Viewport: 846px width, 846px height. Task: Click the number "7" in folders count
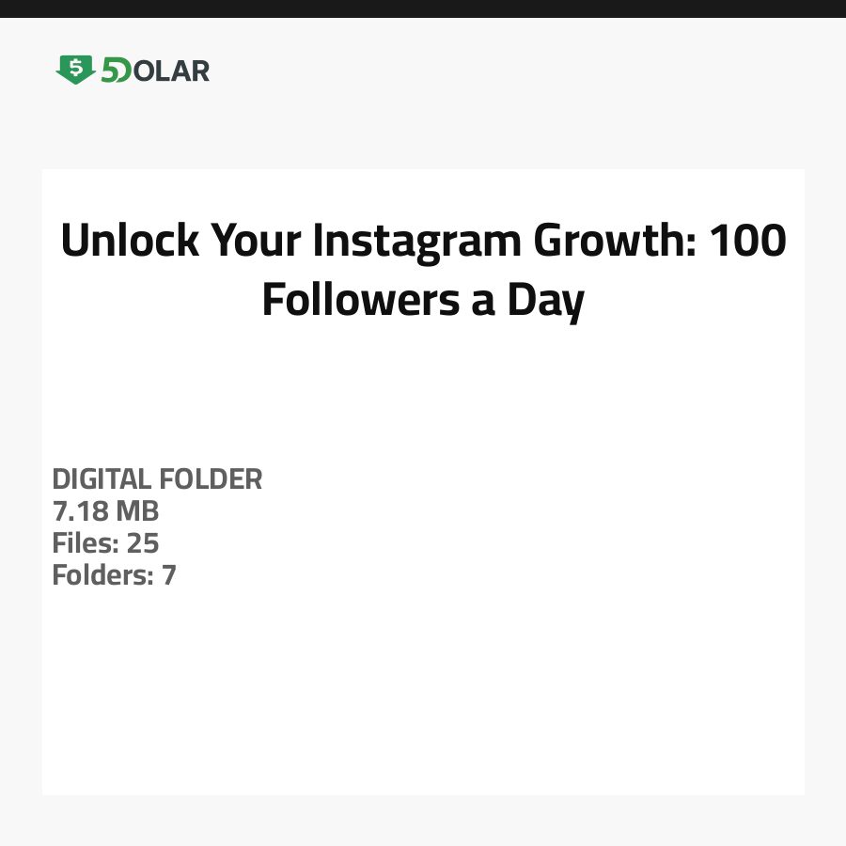tap(169, 575)
